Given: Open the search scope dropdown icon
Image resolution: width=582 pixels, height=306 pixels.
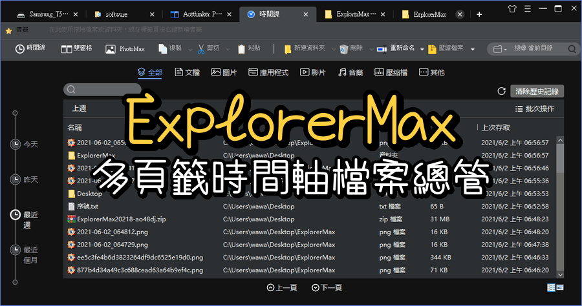Looking at the screenshot, I should pos(500,49).
